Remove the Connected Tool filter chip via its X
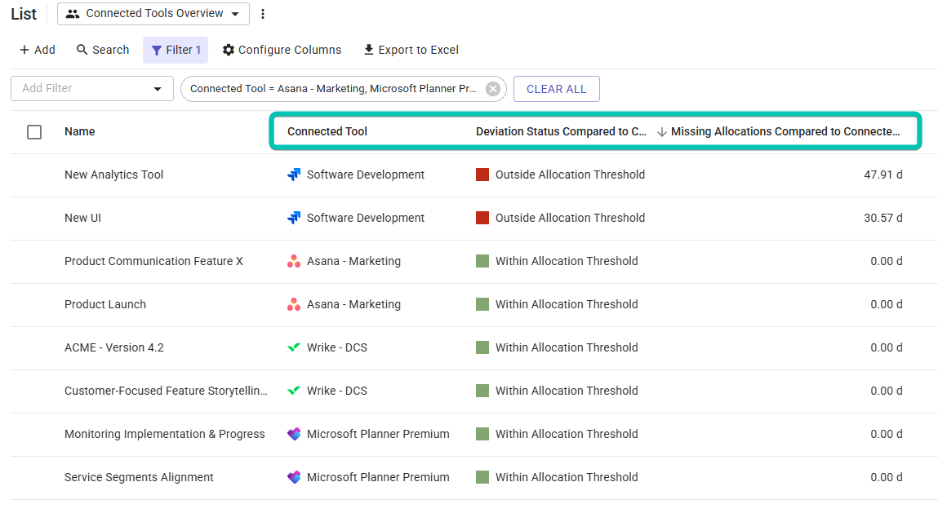This screenshot has width=938, height=513. [x=492, y=88]
